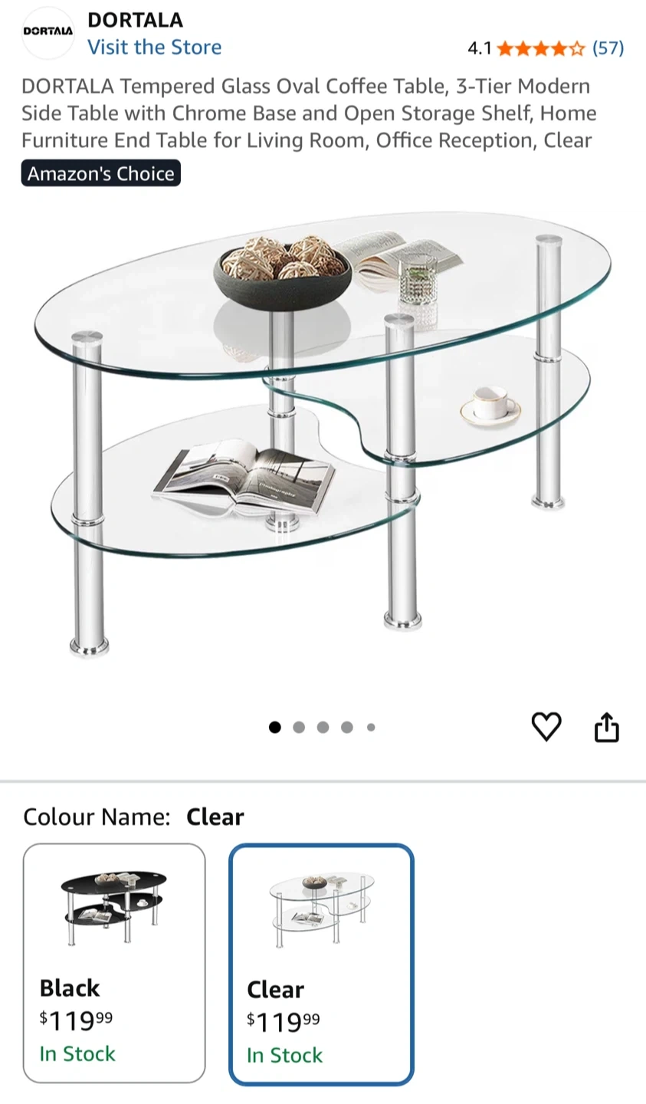Screen dimensions: 646x1104
Task: Jump to third image carousel dot
Action: (x=323, y=727)
